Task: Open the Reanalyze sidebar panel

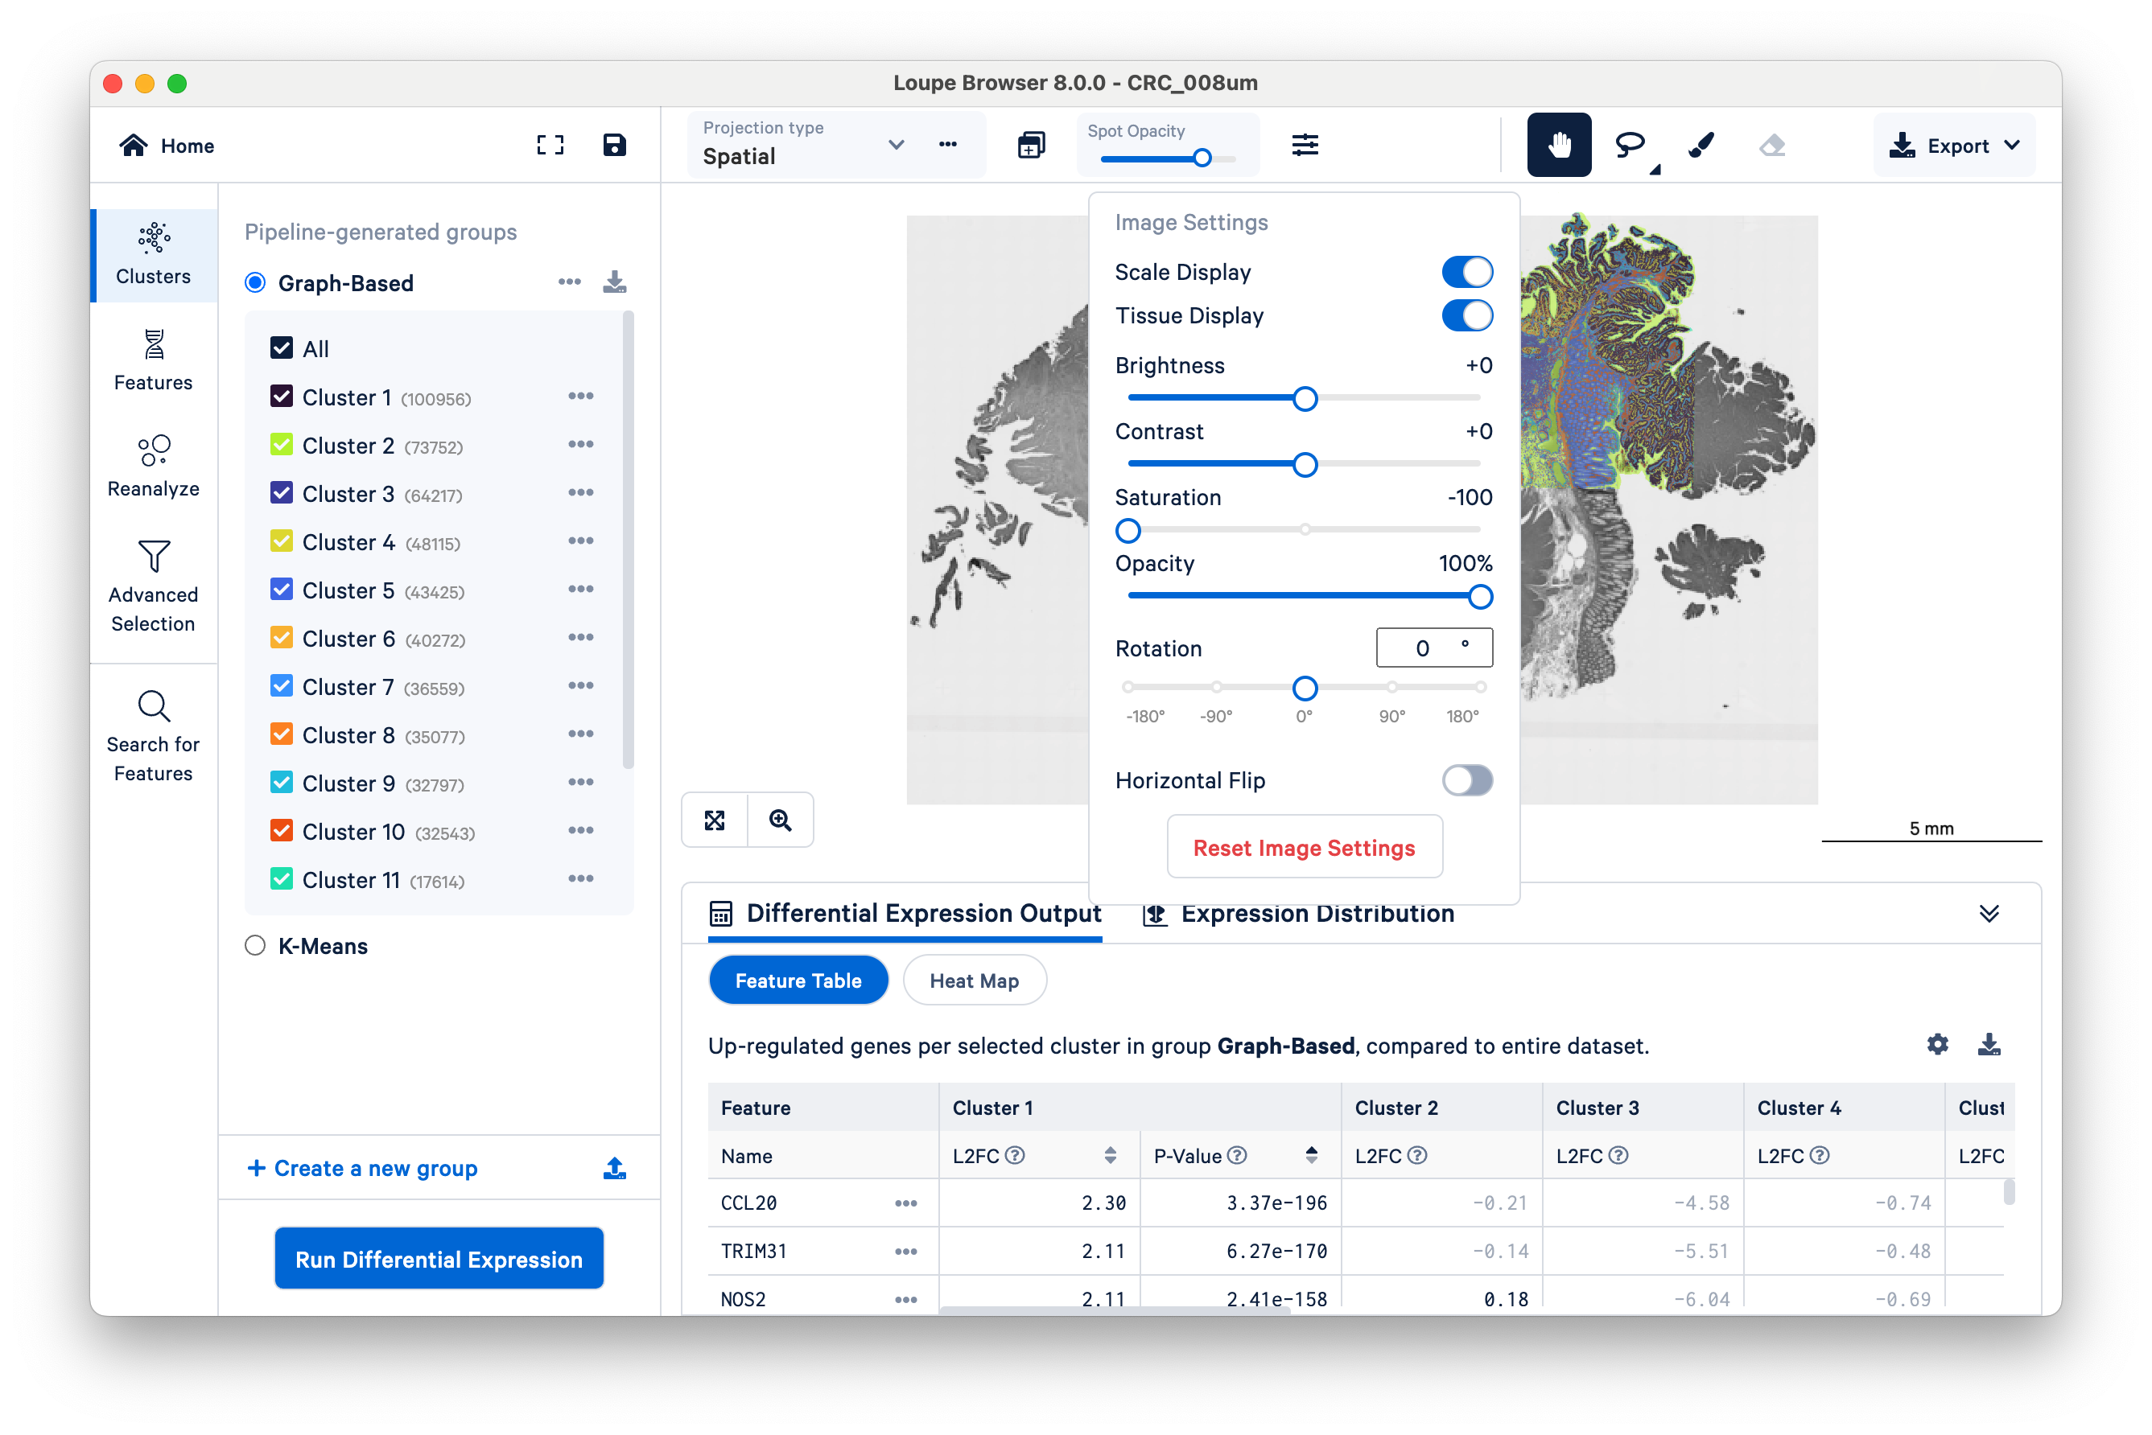Action: tap(153, 465)
